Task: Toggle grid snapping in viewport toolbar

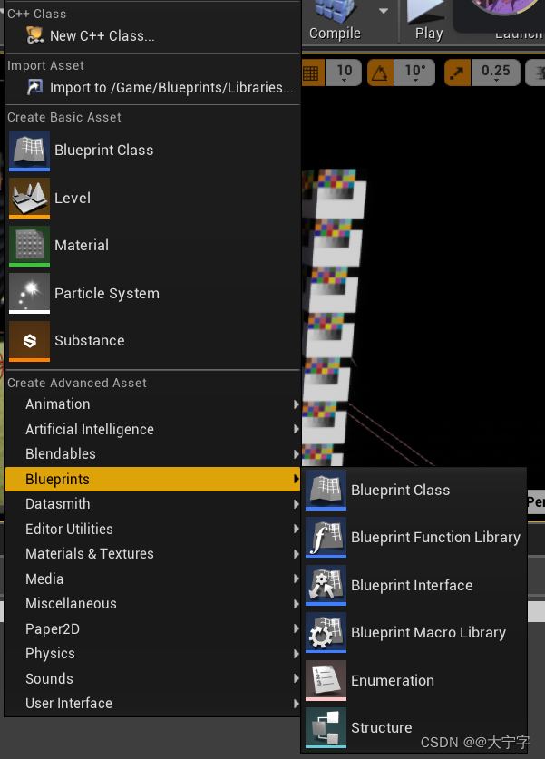Action: [312, 73]
